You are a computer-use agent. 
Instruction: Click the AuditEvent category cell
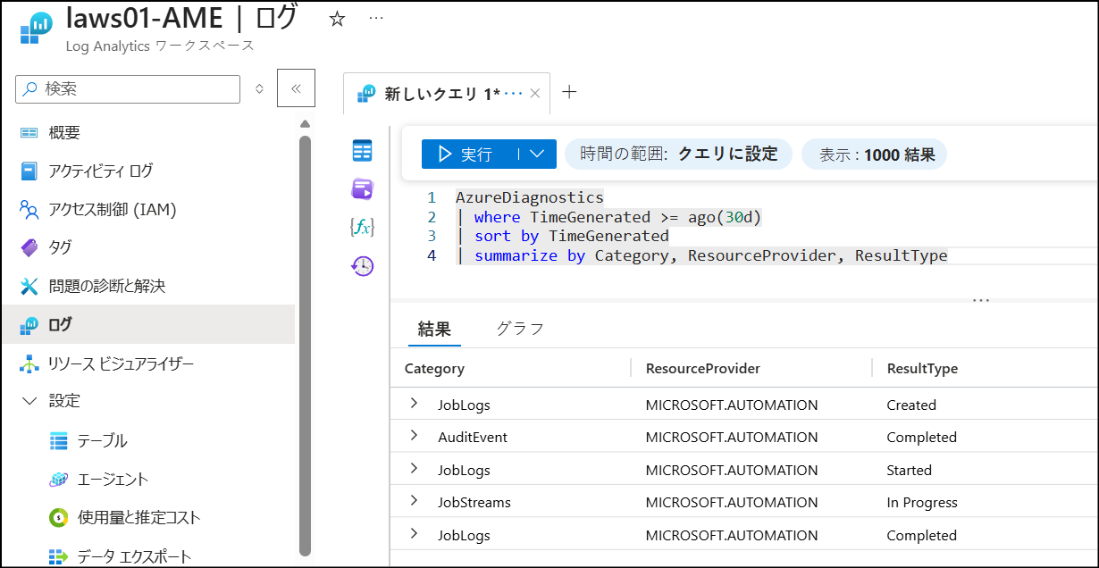click(x=473, y=437)
